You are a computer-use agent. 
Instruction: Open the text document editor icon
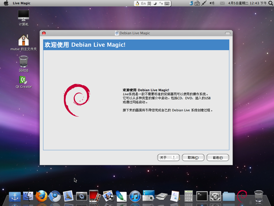click(x=175, y=196)
